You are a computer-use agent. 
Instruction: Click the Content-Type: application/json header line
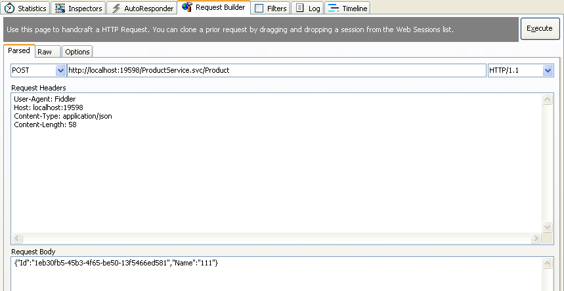[x=63, y=116]
